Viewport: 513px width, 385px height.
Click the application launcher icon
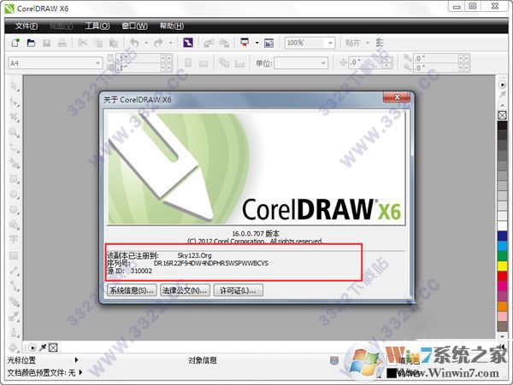[x=245, y=43]
